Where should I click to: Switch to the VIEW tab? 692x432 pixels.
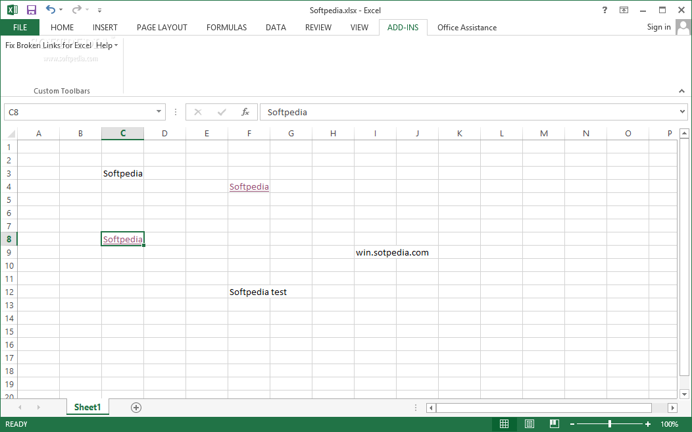click(x=359, y=28)
